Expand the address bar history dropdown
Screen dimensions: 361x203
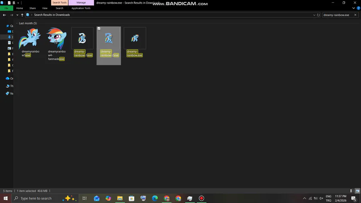(314, 15)
